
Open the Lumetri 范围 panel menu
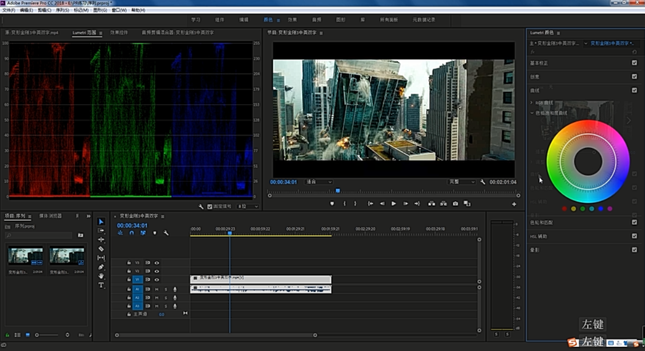tap(101, 33)
